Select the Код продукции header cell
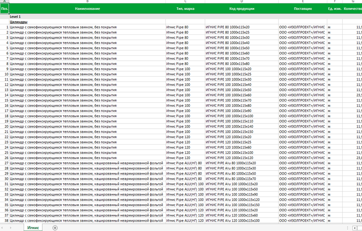Screen dimensions: 362x231 [242, 9]
